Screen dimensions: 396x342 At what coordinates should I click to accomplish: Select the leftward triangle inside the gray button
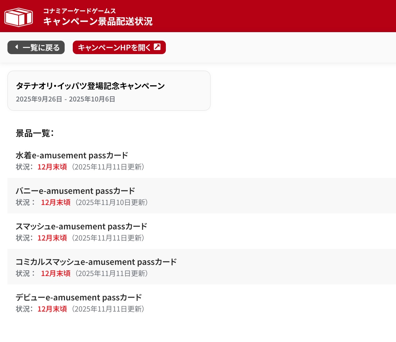[x=16, y=47]
